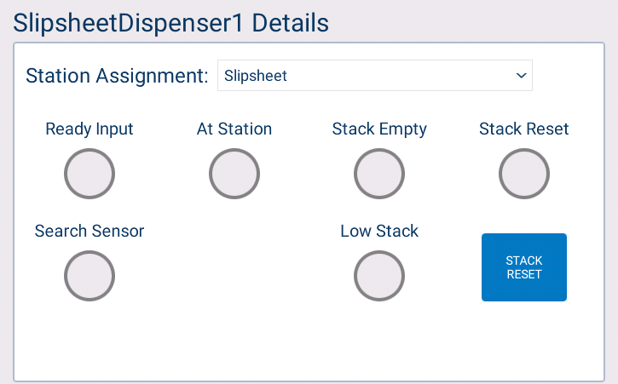
Task: Click the Low Stack indicator circle
Action: click(379, 276)
